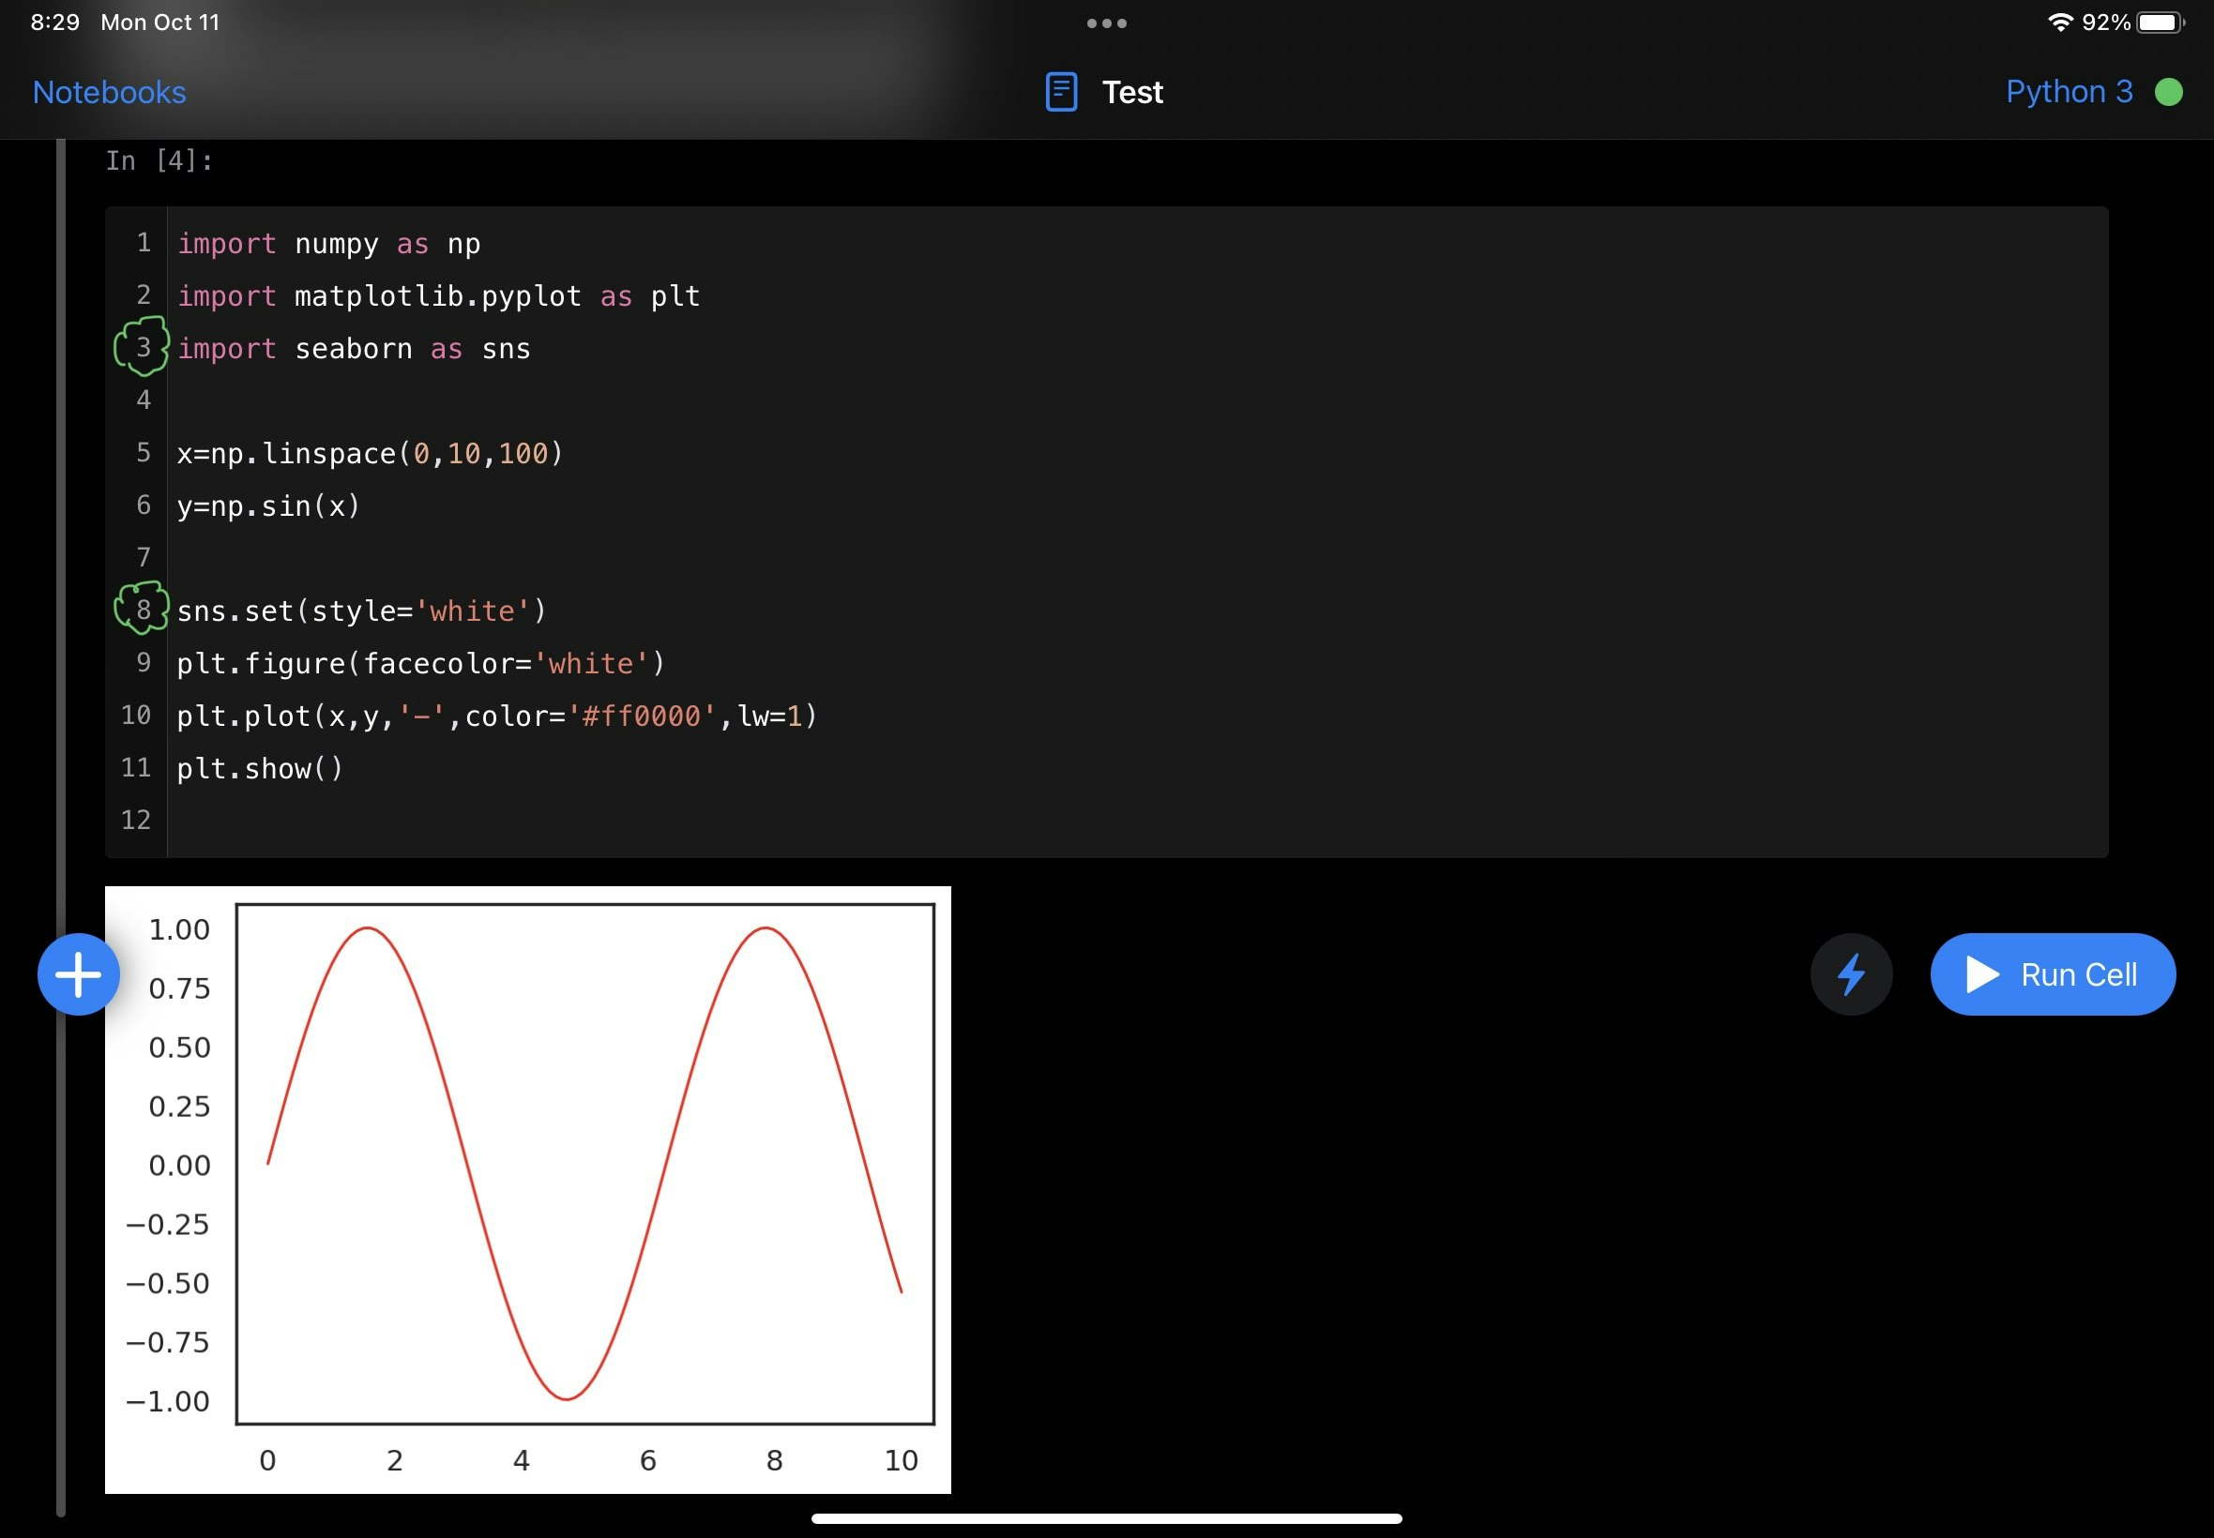The height and width of the screenshot is (1538, 2214).
Task: Click the '#ff0000' color string in code
Action: (643, 716)
